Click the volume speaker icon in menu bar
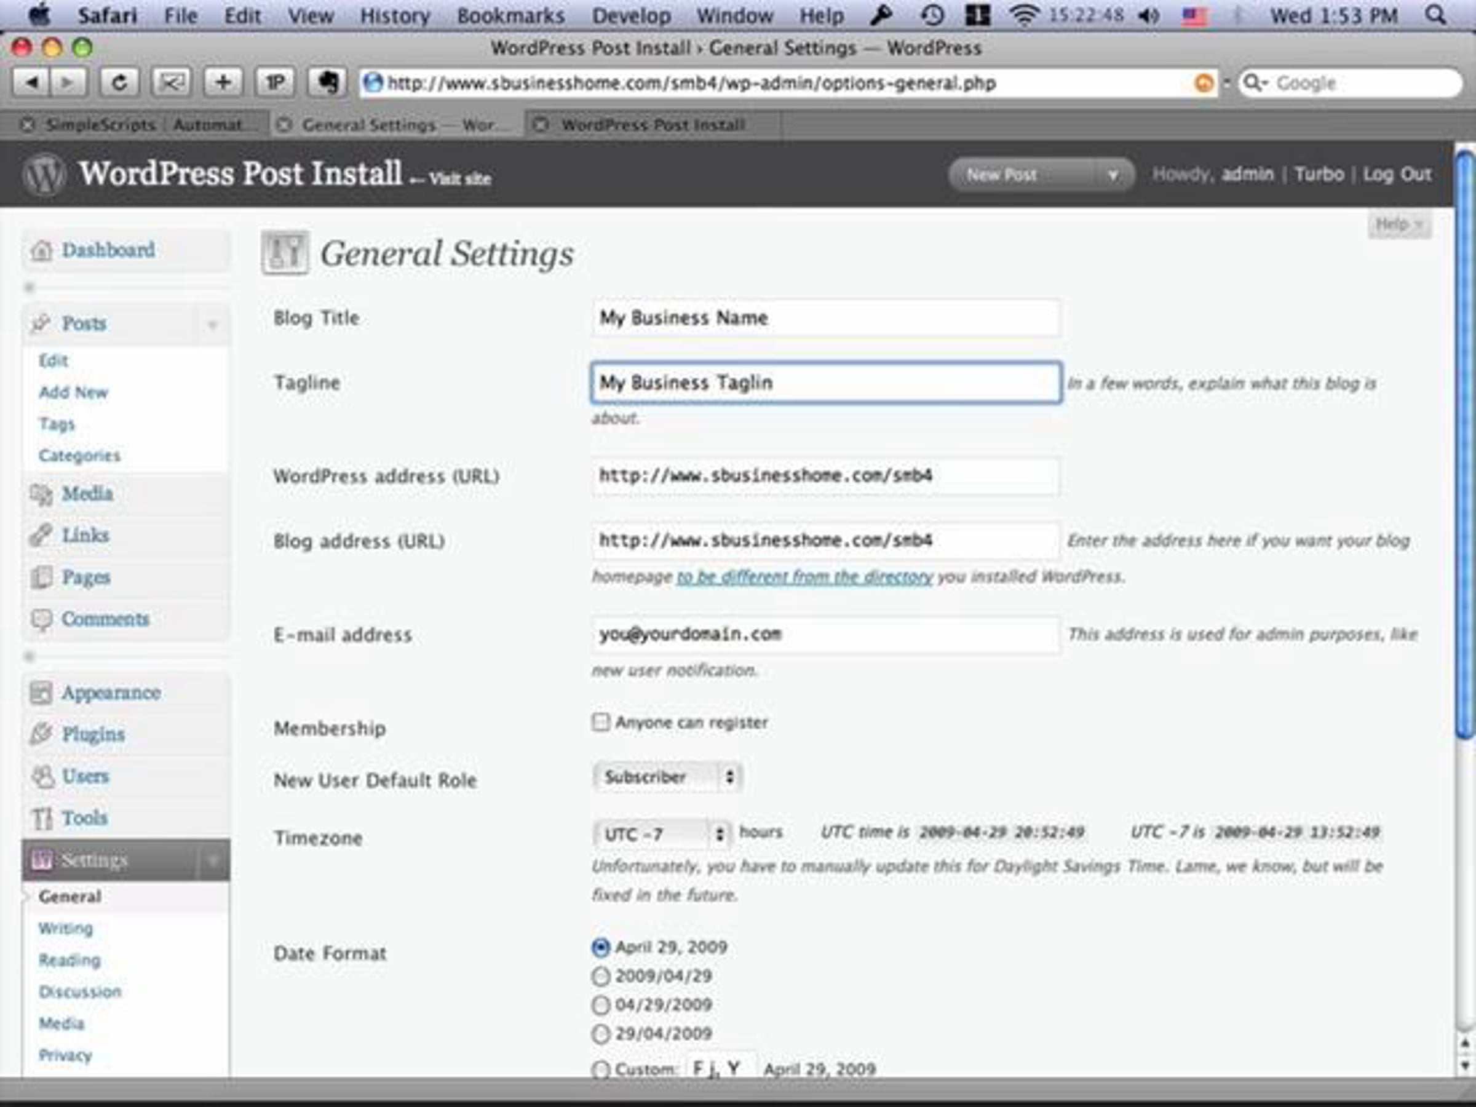The height and width of the screenshot is (1107, 1476). tap(1148, 15)
